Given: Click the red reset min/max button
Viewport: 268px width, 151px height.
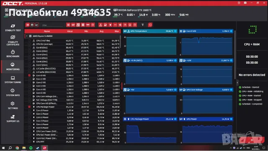Looking at the screenshot, I should [150, 25].
